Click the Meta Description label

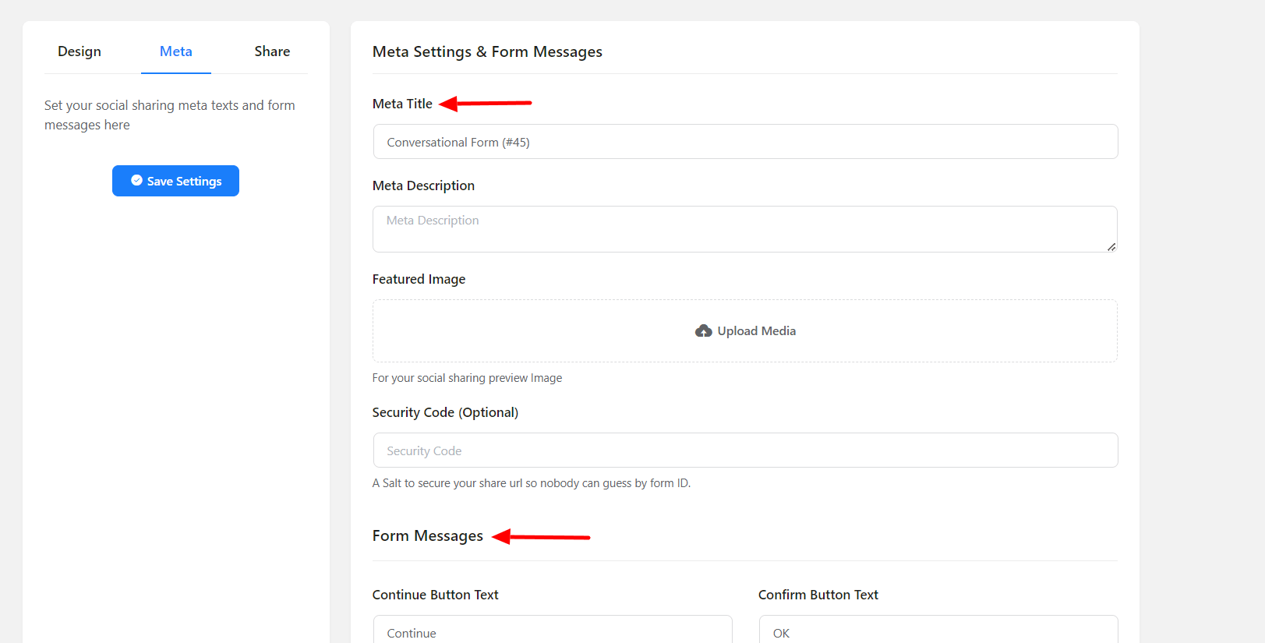point(423,185)
